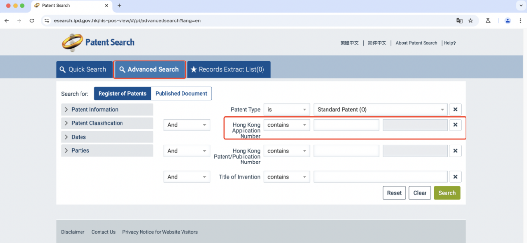
Task: Expand the Patent Classification section
Action: coord(97,123)
